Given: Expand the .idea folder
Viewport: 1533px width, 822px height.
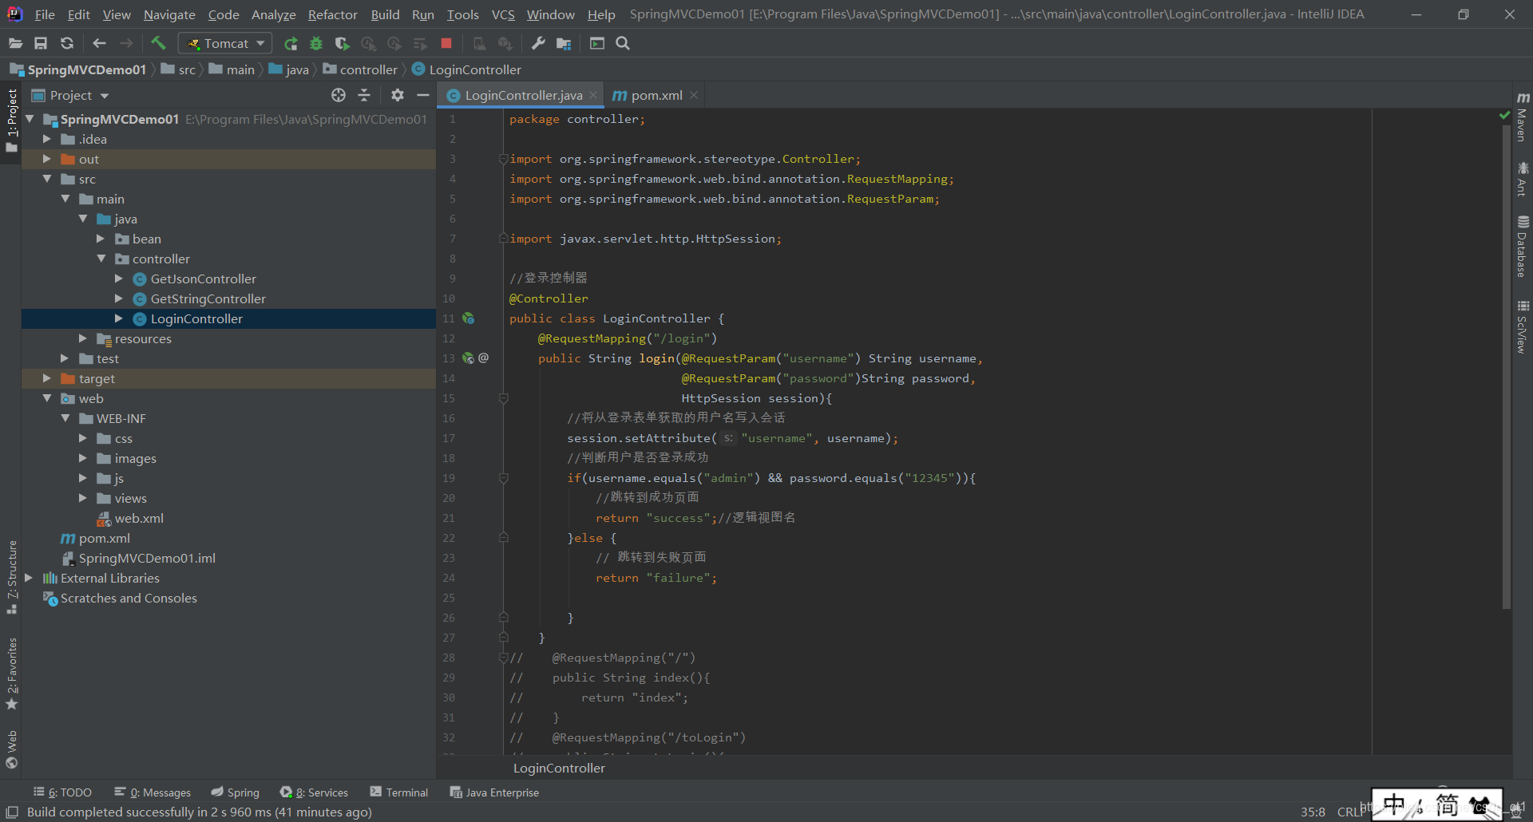Looking at the screenshot, I should pyautogui.click(x=47, y=139).
